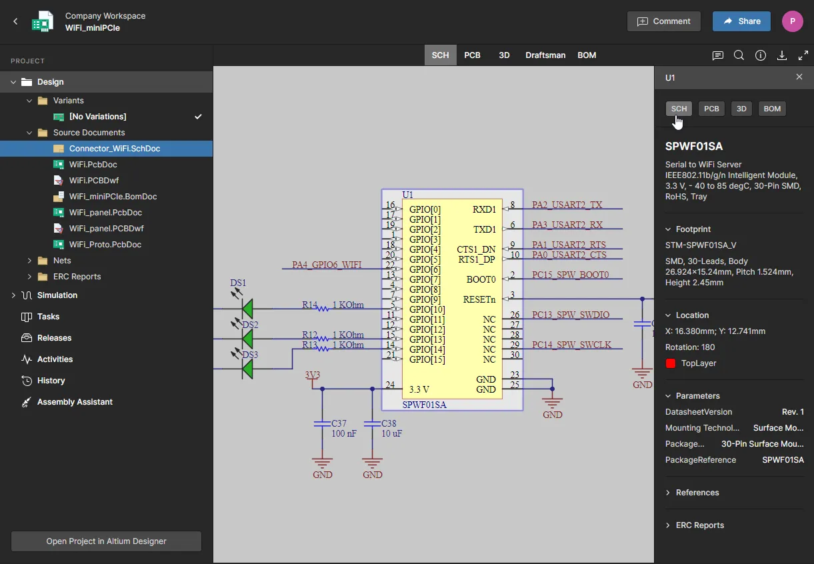Switch to the BOM tab in the top bar
Image resolution: width=814 pixels, height=564 pixels.
(x=587, y=55)
